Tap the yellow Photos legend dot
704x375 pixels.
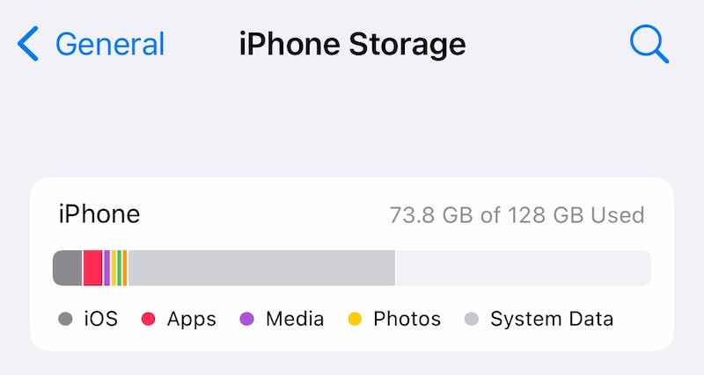(x=355, y=319)
